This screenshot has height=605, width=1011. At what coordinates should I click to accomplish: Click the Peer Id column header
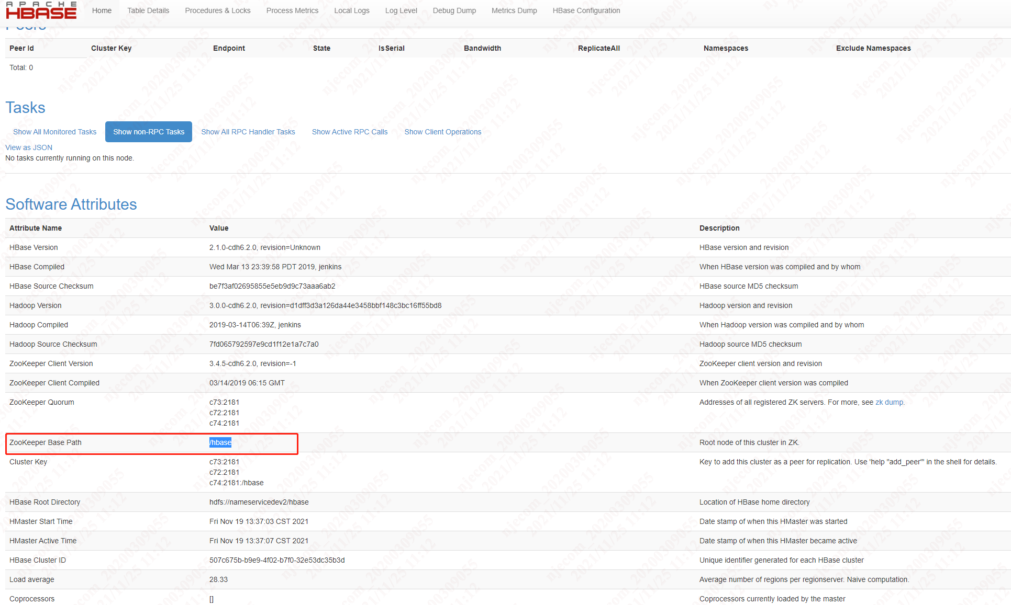pos(21,48)
